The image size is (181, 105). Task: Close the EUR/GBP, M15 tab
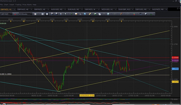coord(133,10)
